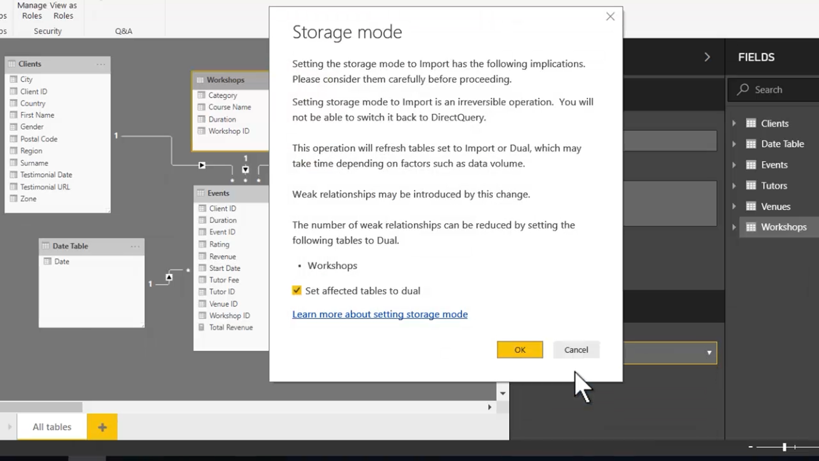Click the Workshops table icon in Fields
This screenshot has height=461, width=819.
(x=751, y=227)
